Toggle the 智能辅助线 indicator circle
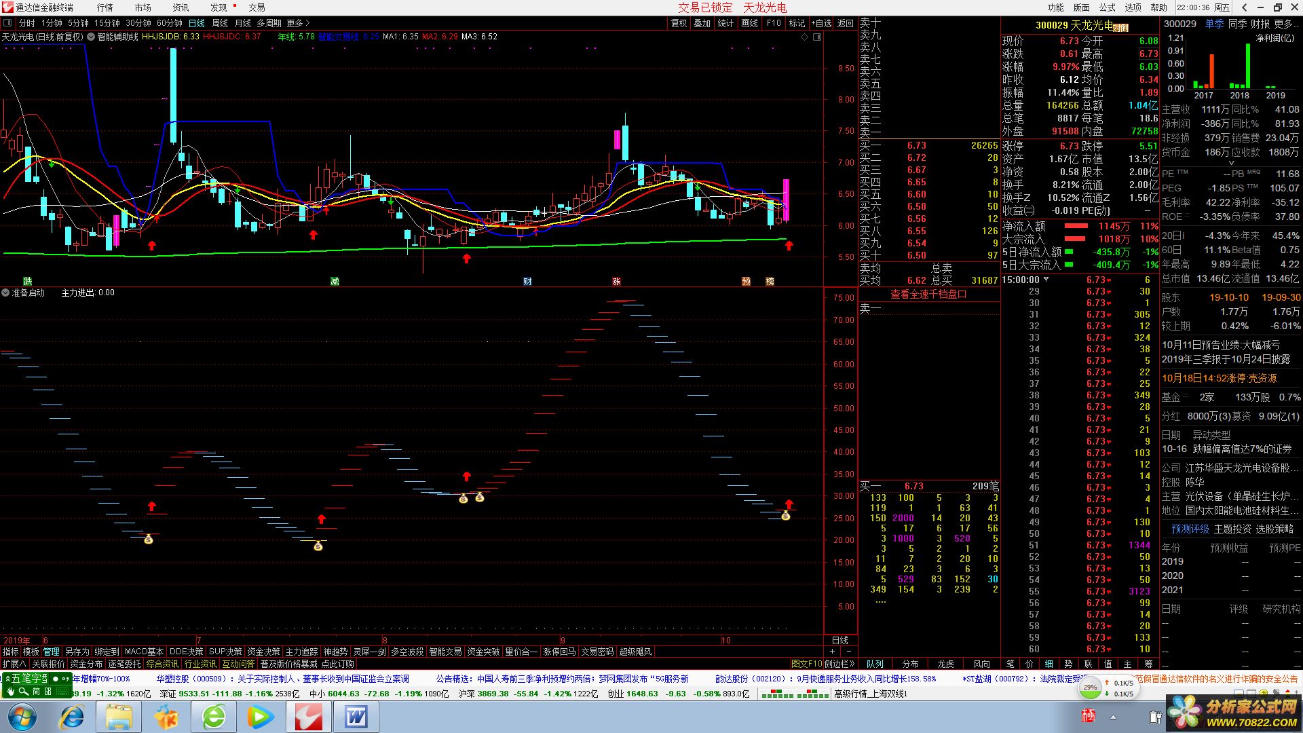Viewport: 1303px width, 733px height. [92, 37]
